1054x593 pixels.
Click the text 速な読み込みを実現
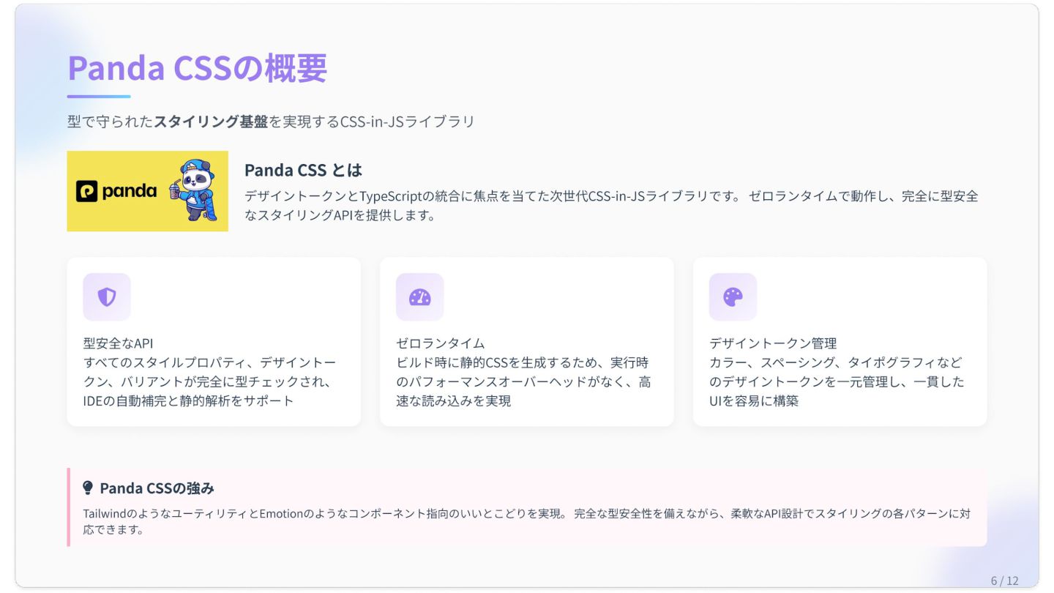453,400
